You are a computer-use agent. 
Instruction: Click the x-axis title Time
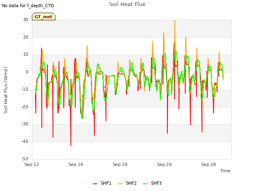pos(225,171)
